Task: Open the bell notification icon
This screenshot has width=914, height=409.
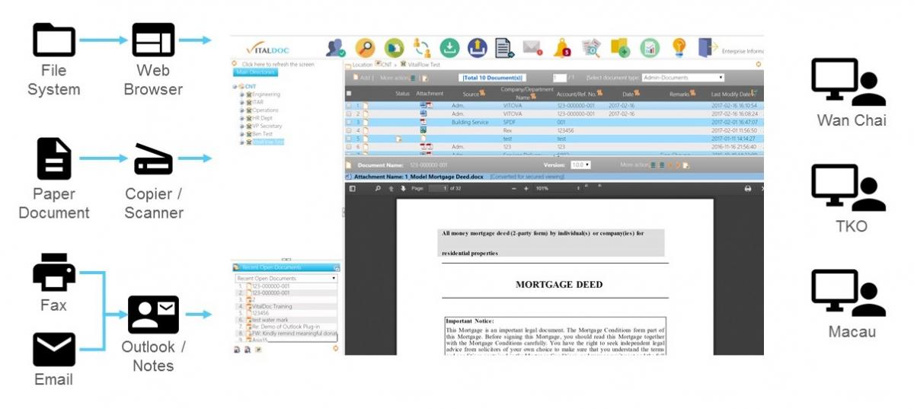Action: (562, 47)
